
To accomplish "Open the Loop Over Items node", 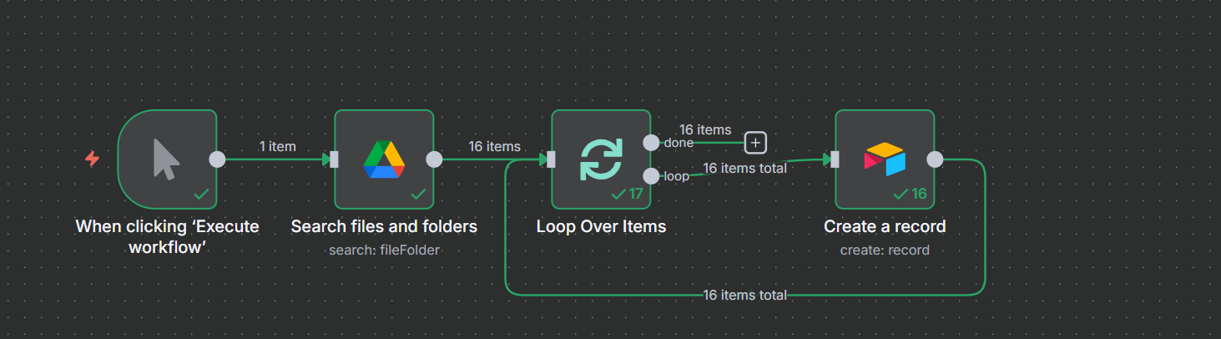I will point(601,159).
